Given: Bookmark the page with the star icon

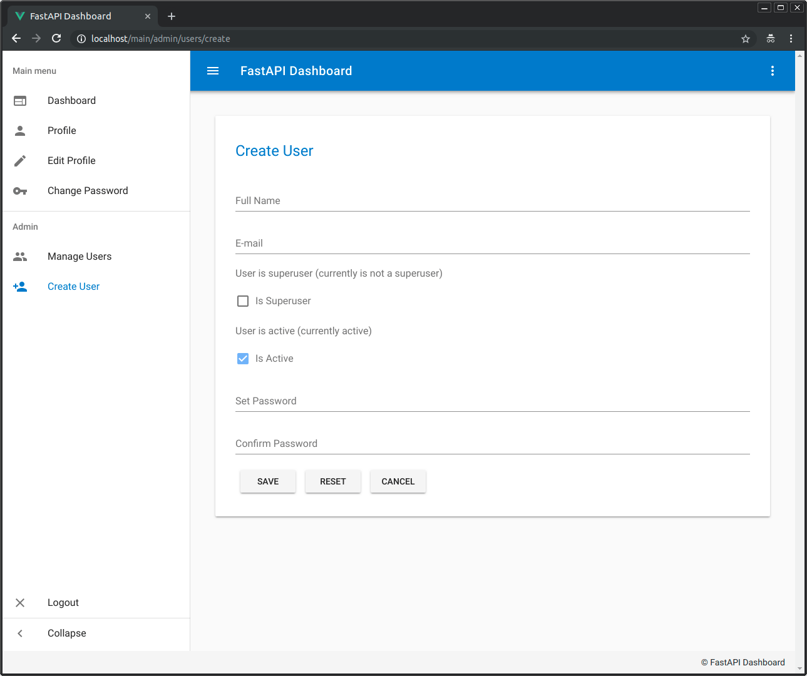Looking at the screenshot, I should click(746, 38).
